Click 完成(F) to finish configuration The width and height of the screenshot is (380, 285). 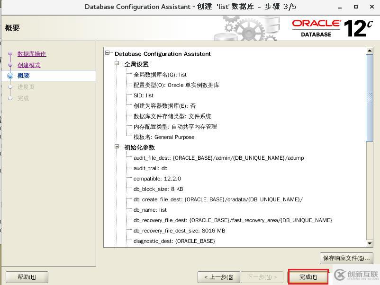click(308, 277)
